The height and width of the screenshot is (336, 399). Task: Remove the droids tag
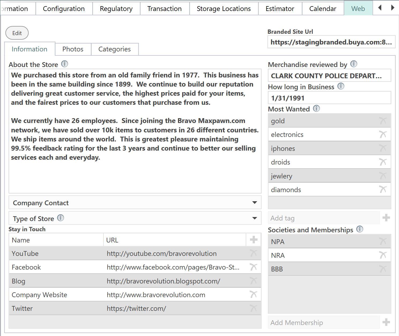383,162
